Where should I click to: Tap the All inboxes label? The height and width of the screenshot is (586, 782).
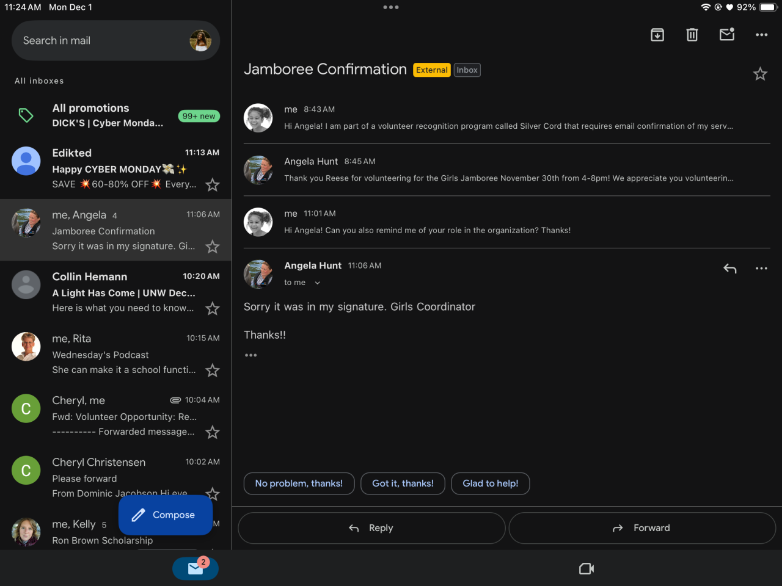click(39, 81)
